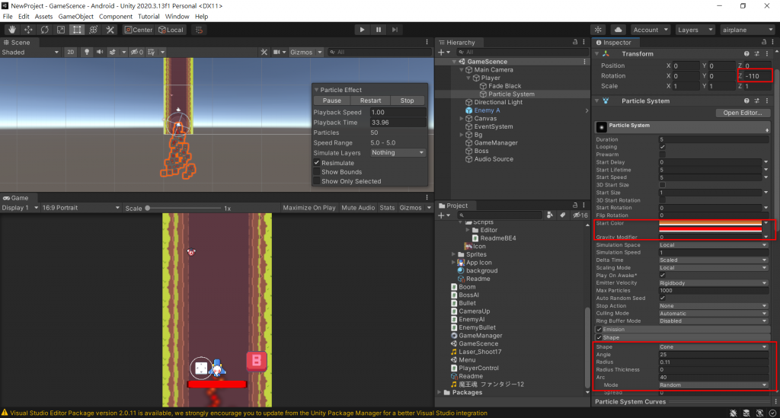780x418 pixels.
Task: Select the Move tool
Action: (28, 30)
